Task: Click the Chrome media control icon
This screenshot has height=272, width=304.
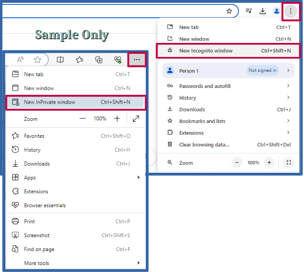Action: click(249, 11)
